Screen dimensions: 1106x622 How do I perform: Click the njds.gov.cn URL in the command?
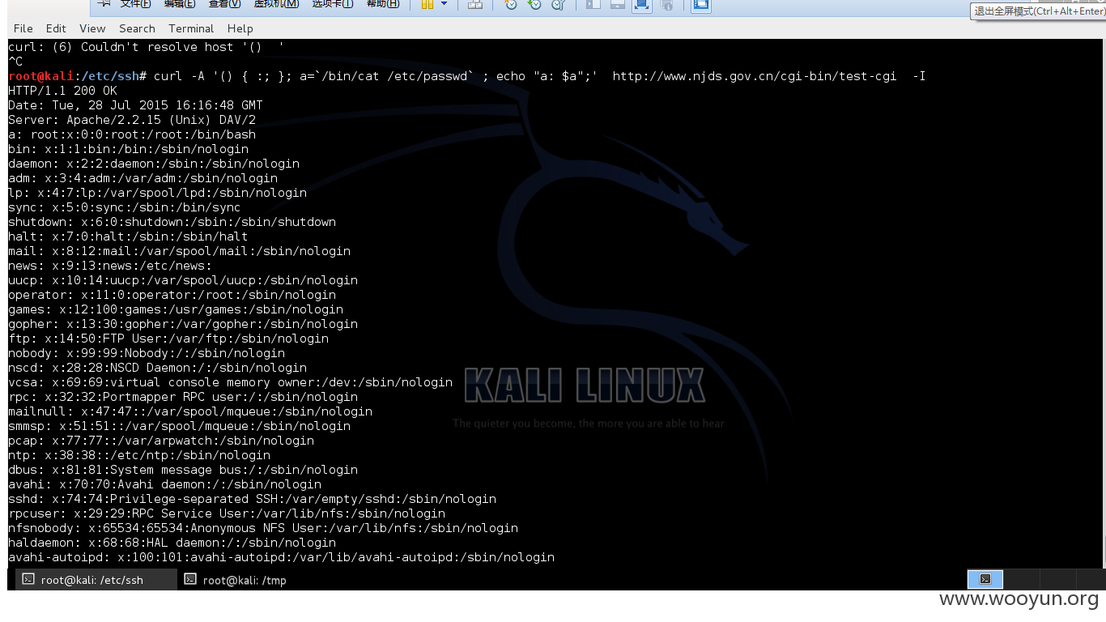point(755,76)
